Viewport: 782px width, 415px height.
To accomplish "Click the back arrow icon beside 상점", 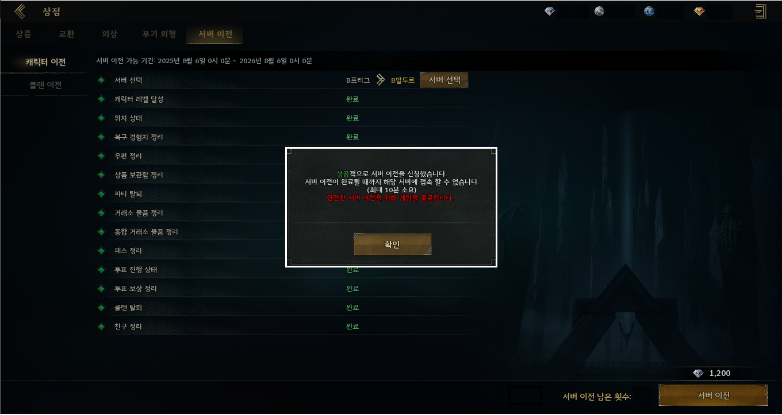I will (x=20, y=11).
